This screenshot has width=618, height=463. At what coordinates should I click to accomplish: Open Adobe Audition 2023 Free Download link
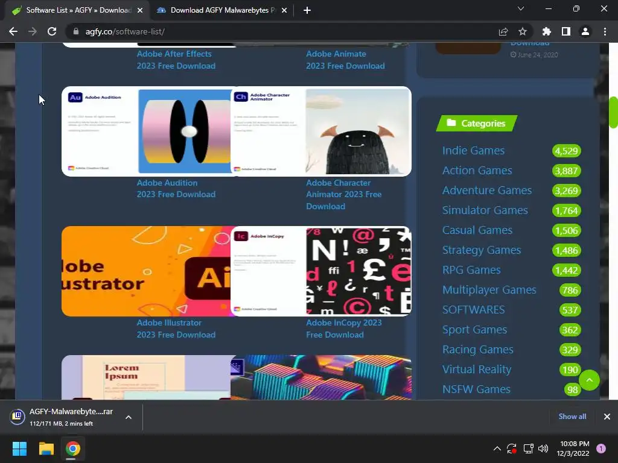click(x=176, y=189)
